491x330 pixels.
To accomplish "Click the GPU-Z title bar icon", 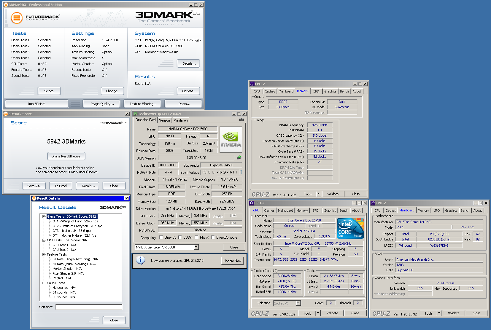I will [x=135, y=114].
